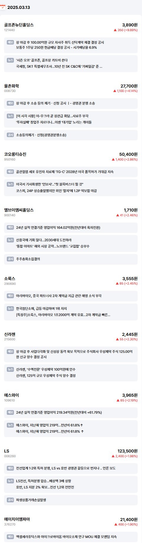Screen dimensions: 142x543
Task: Click the 메모 badge under 에이치이엠파마
Action: pos(10,537)
